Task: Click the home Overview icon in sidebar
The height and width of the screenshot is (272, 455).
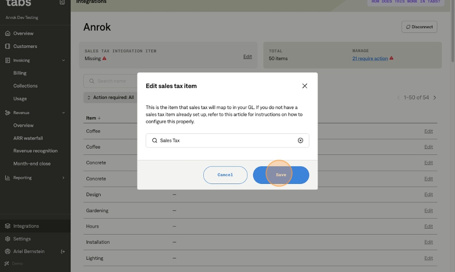Action: click(x=7, y=34)
